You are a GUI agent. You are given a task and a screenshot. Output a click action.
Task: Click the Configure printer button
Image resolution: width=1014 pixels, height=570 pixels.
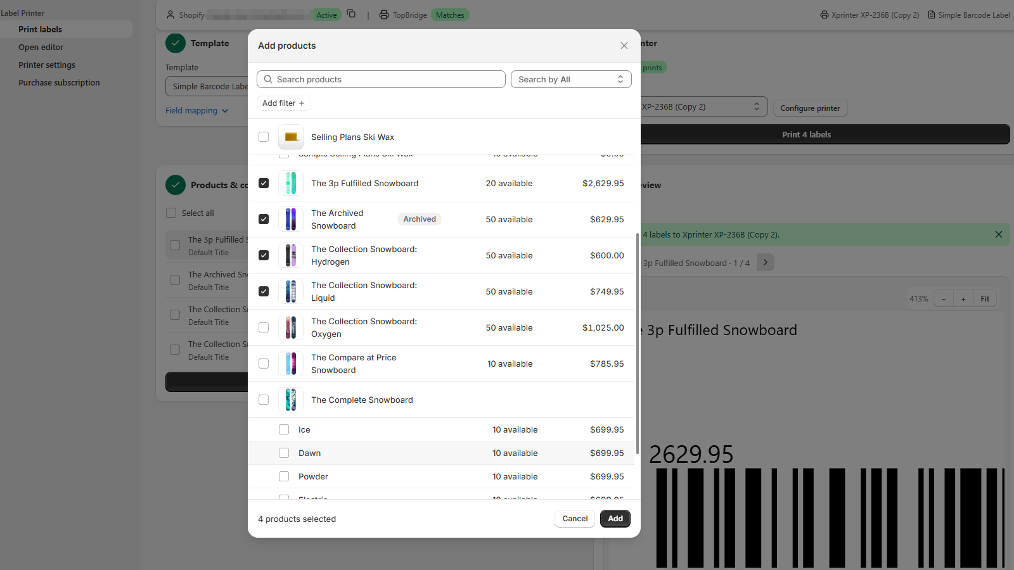810,108
